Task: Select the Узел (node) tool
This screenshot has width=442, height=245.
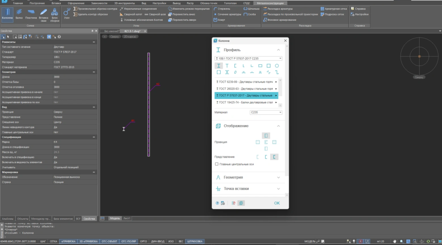Action: [x=66, y=14]
